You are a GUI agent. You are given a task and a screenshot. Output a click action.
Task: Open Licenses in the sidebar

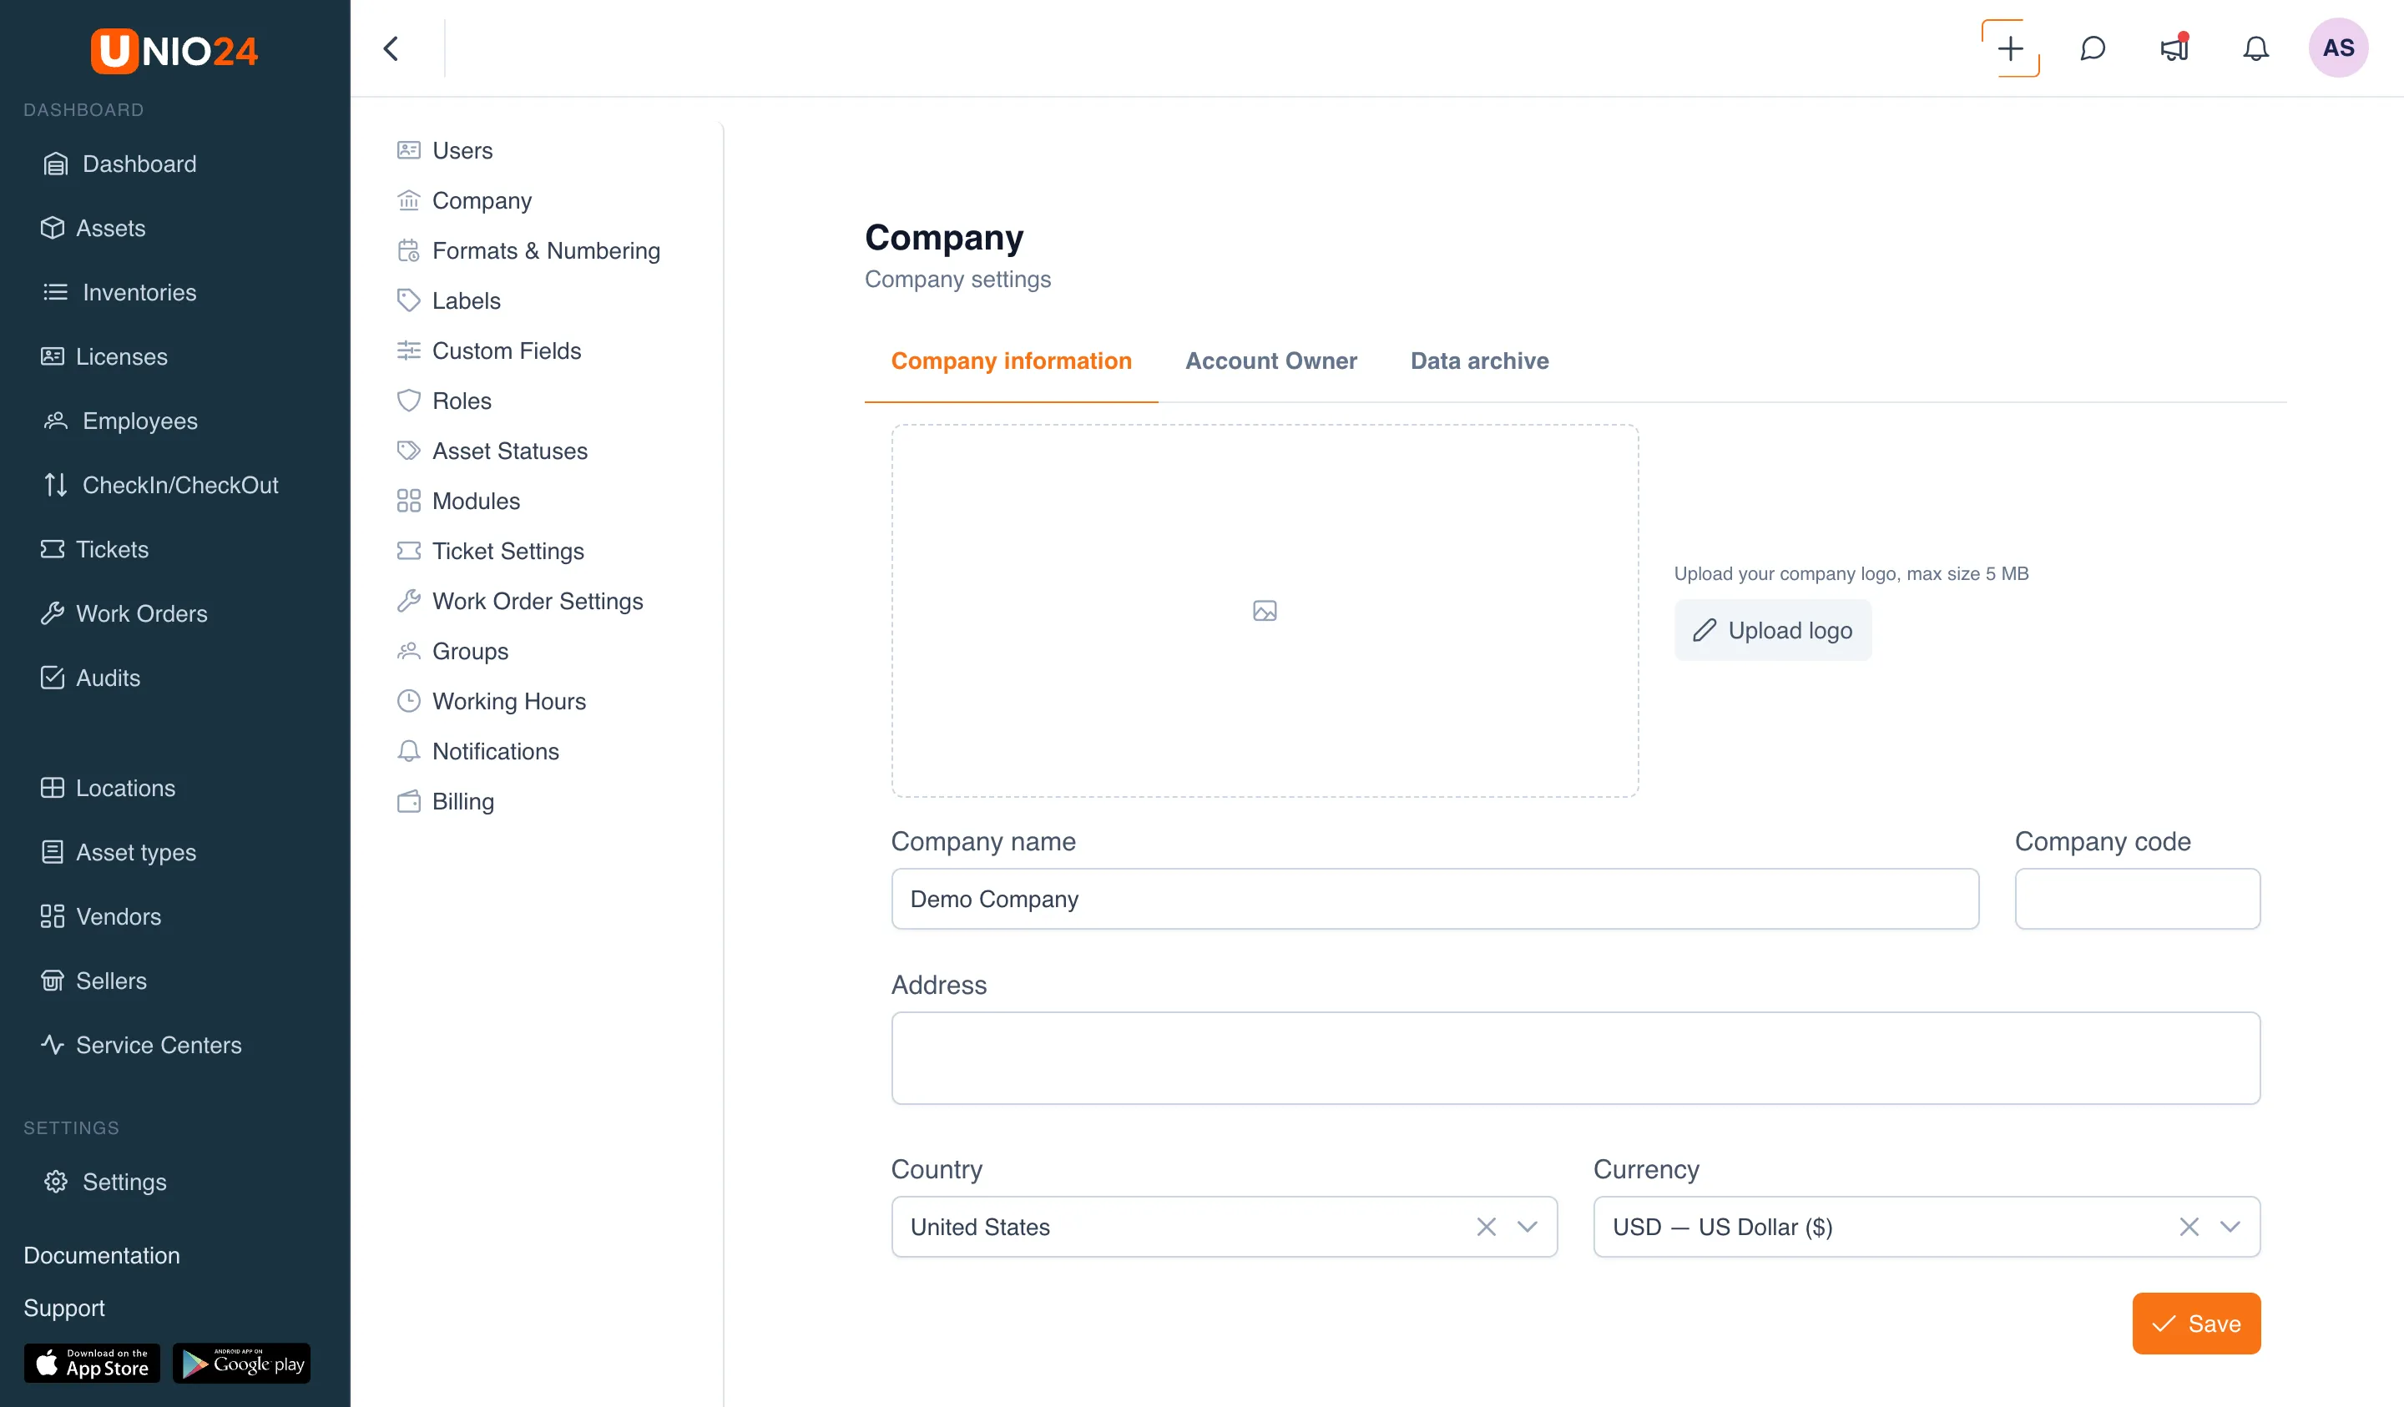(104, 357)
